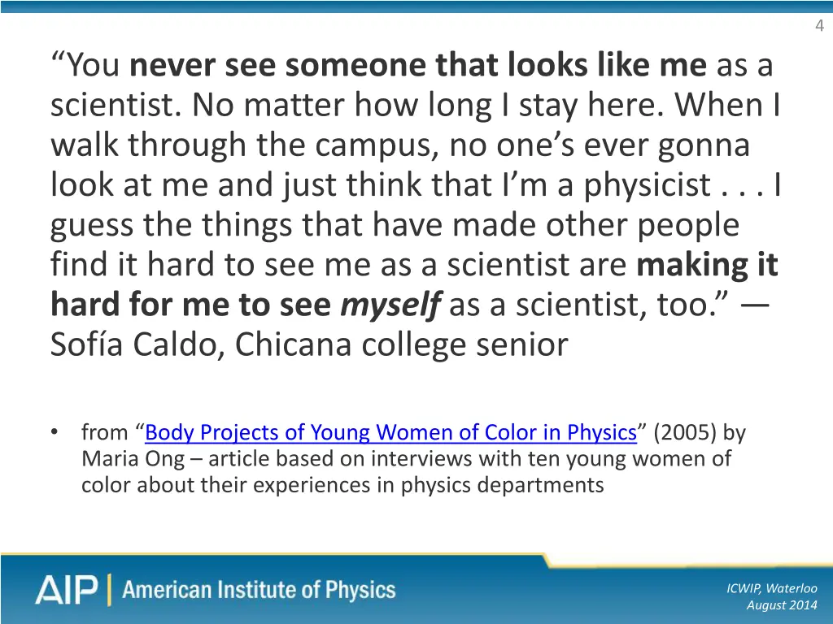Click the slide number 4
Viewport: 833px width, 624px height.
(x=820, y=25)
